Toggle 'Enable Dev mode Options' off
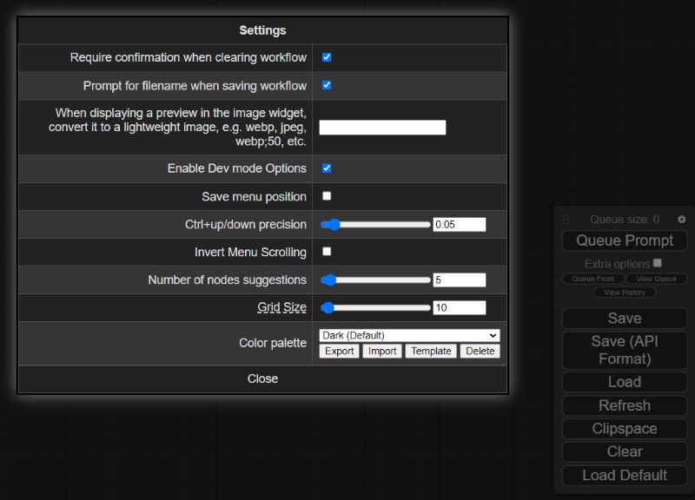The image size is (695, 500). pyautogui.click(x=327, y=168)
